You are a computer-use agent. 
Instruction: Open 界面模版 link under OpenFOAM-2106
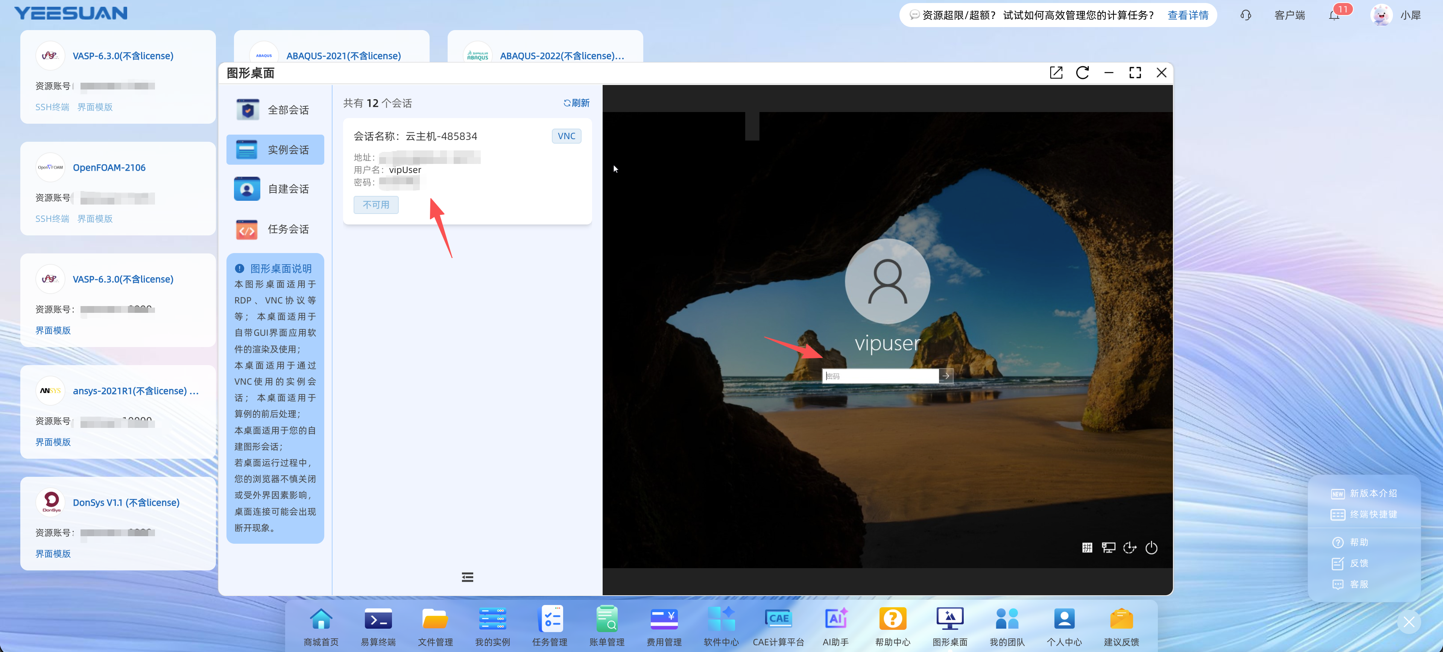click(95, 218)
